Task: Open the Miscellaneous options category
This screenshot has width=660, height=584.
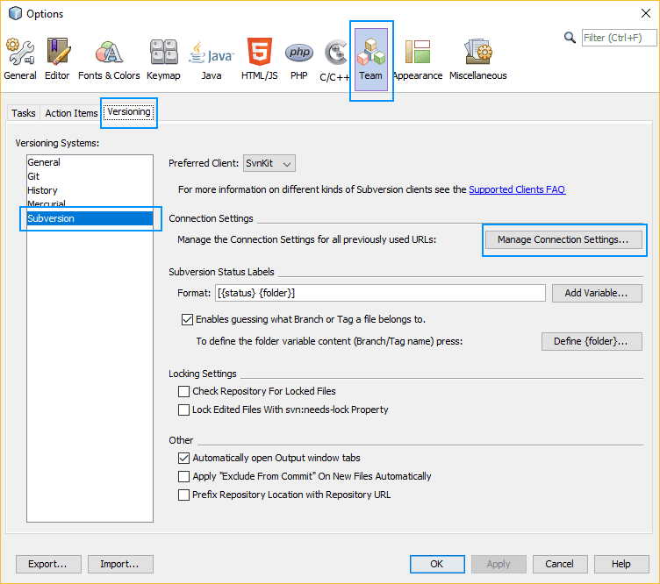Action: pos(477,60)
